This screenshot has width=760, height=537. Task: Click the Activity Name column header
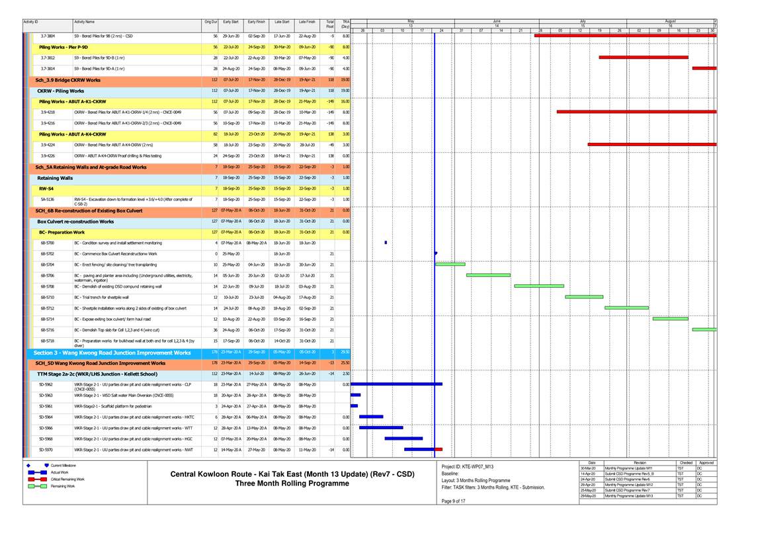click(x=84, y=22)
